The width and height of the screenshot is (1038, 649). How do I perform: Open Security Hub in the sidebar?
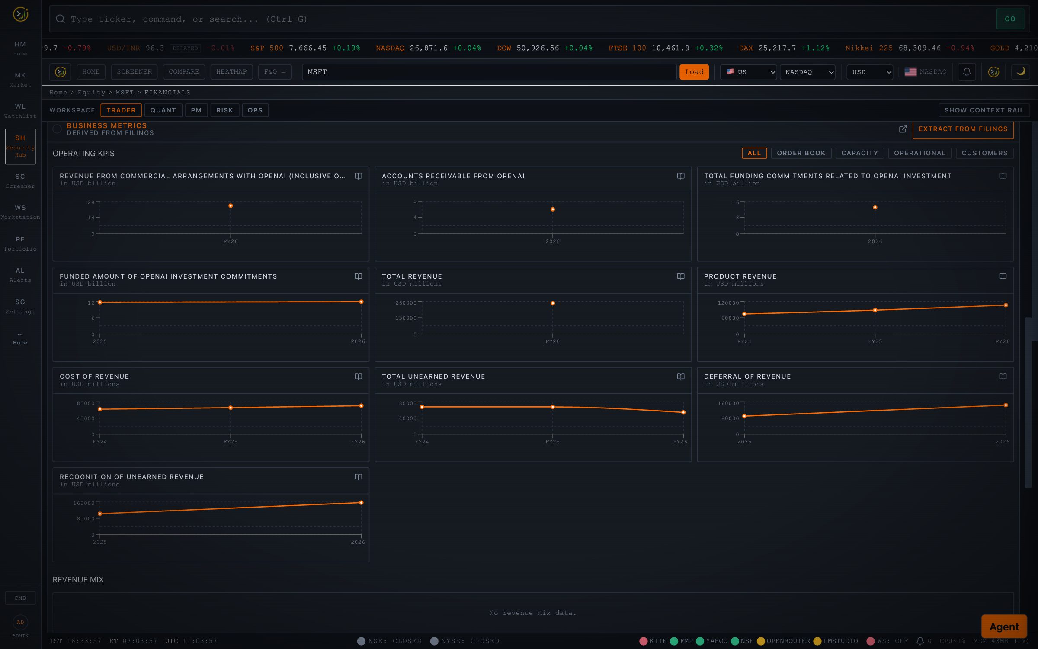[20, 146]
